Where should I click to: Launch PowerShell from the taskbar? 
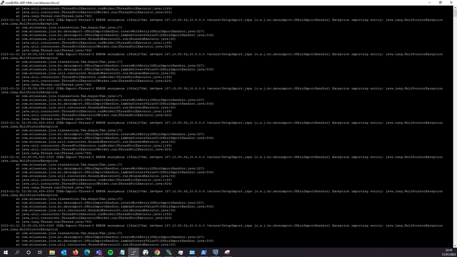204,252
